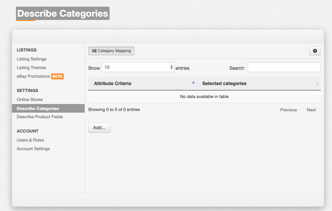
Task: Select the Describe Categories sidebar item
Action: [x=38, y=109]
